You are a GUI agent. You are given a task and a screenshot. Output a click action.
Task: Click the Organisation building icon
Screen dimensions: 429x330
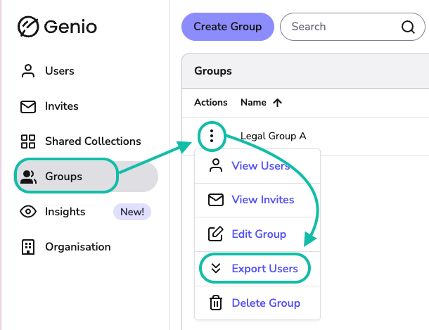(28, 247)
